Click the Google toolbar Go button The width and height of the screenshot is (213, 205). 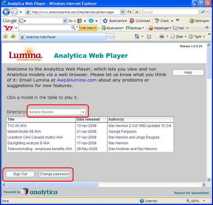pyautogui.click(x=71, y=21)
